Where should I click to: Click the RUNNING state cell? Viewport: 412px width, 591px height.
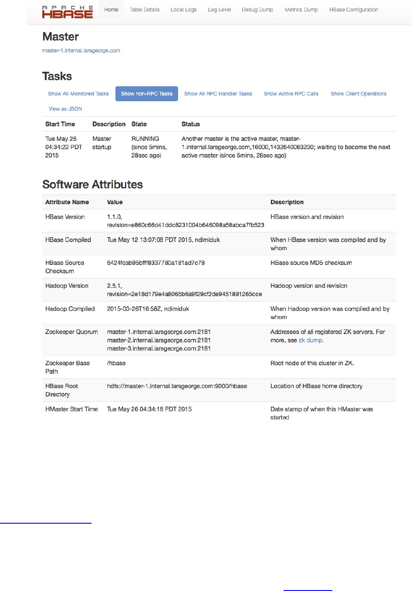point(149,147)
